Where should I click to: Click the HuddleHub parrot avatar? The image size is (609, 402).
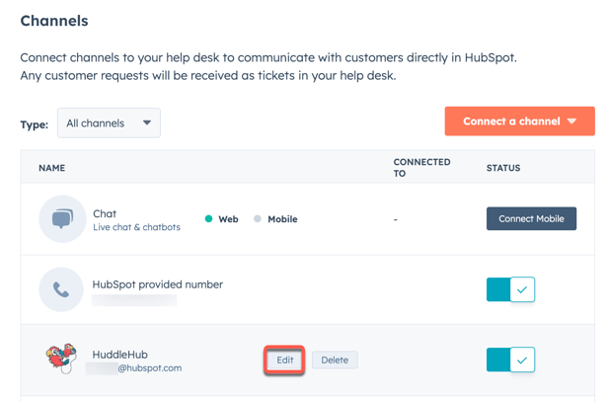(x=61, y=359)
